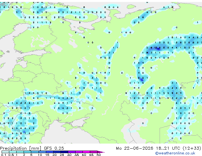
Task: Click the '30' legend scale label
Action: coord(69,155)
